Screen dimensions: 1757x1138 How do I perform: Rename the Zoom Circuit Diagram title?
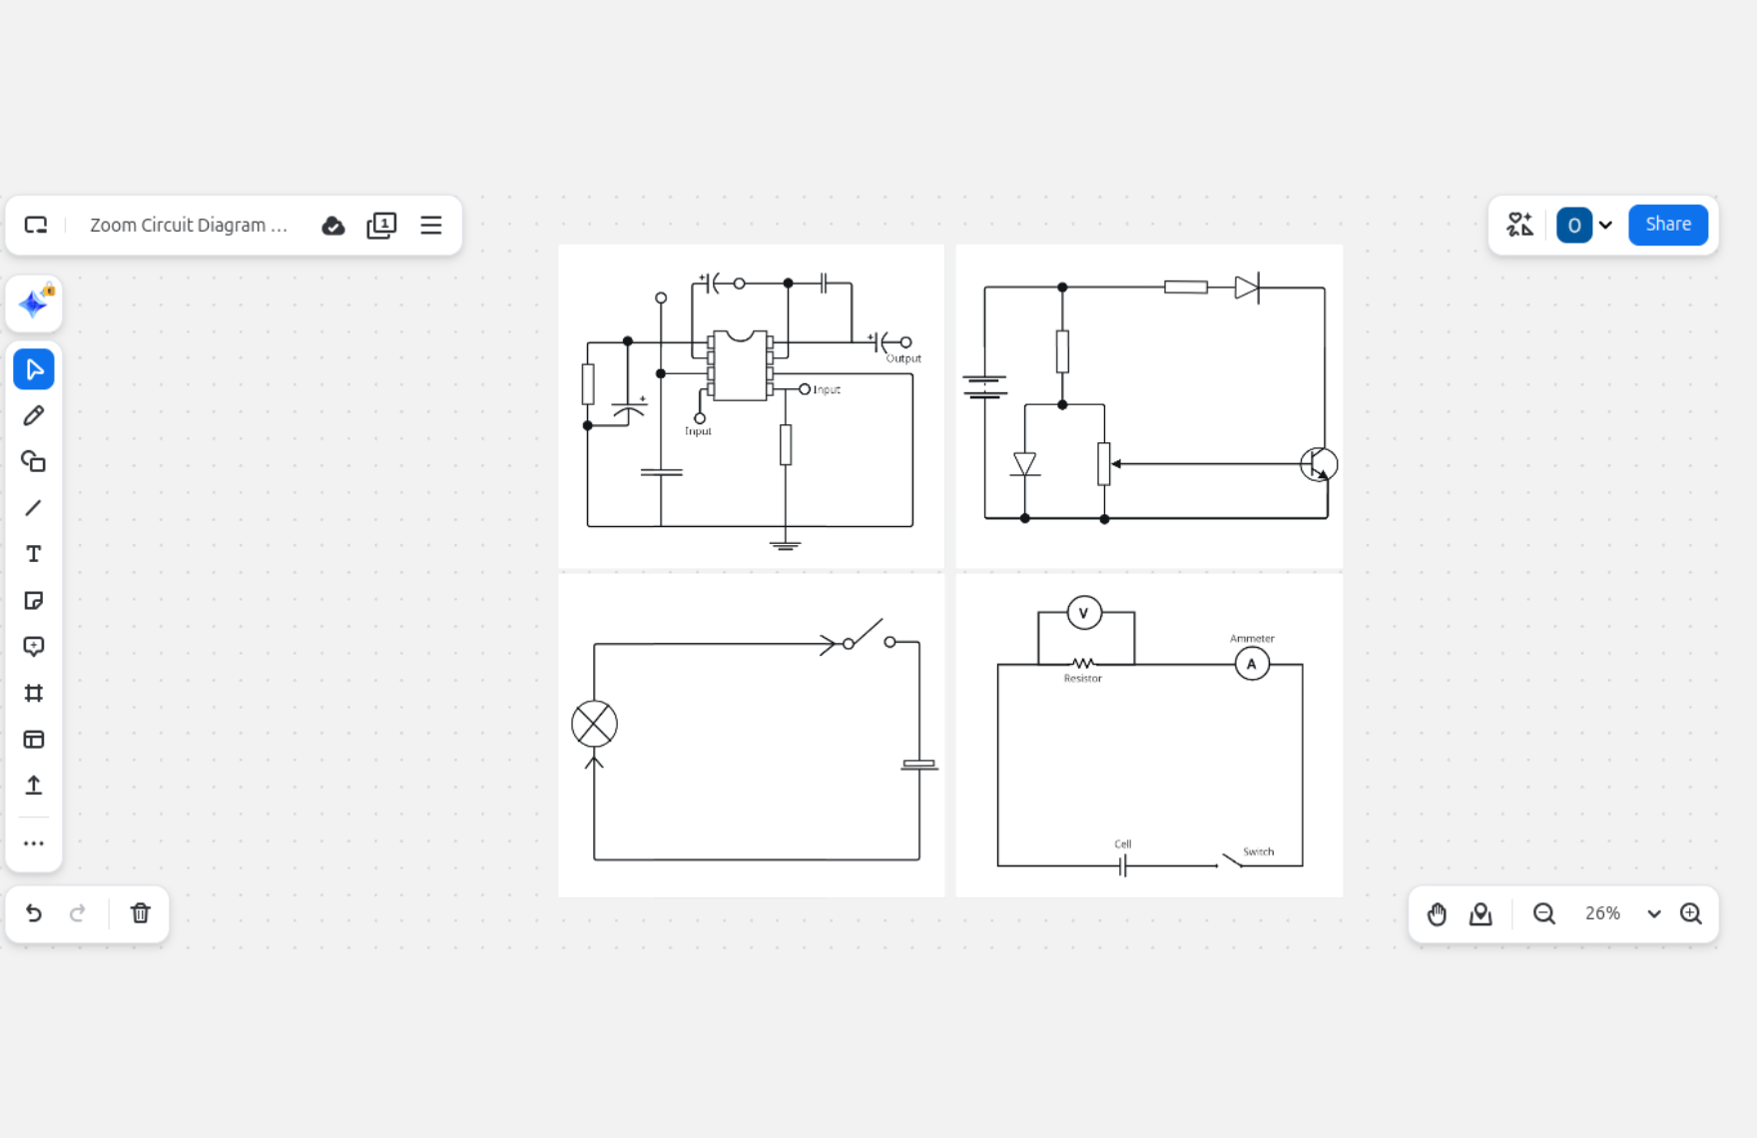point(189,226)
